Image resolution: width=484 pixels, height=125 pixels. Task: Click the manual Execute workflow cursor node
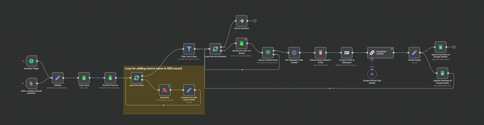pos(31,83)
